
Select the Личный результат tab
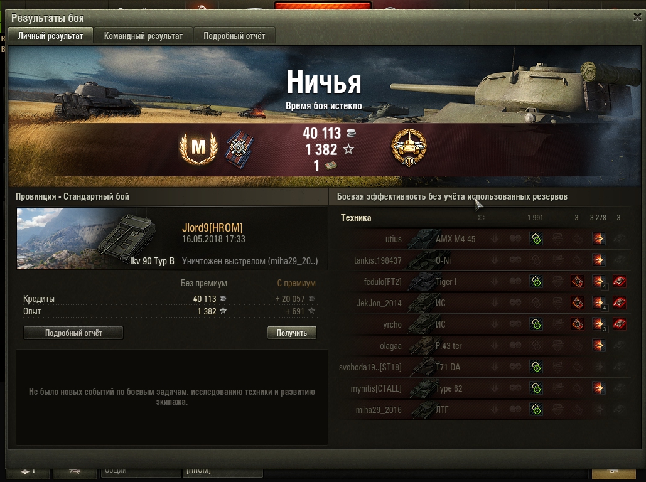(50, 36)
